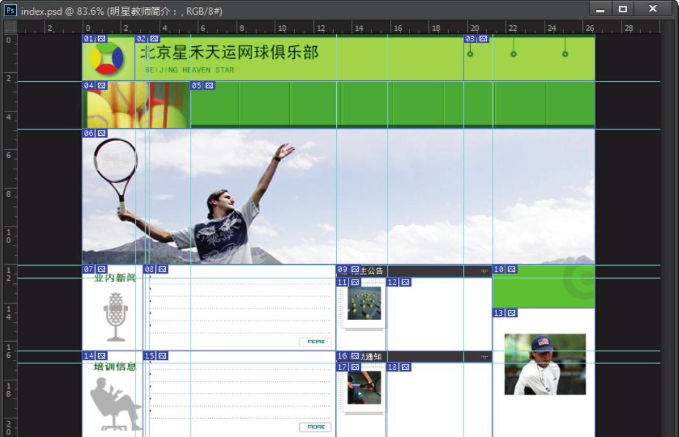This screenshot has height=437, width=679.
Task: Click the 业内新闻 heading
Action: pos(114,278)
